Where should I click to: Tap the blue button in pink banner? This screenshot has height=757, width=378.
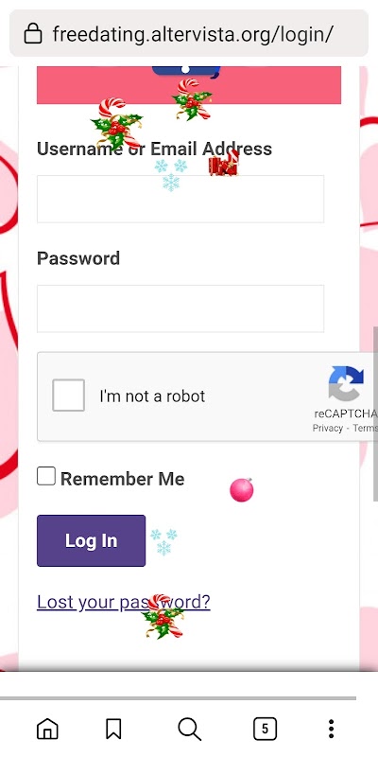[x=186, y=72]
